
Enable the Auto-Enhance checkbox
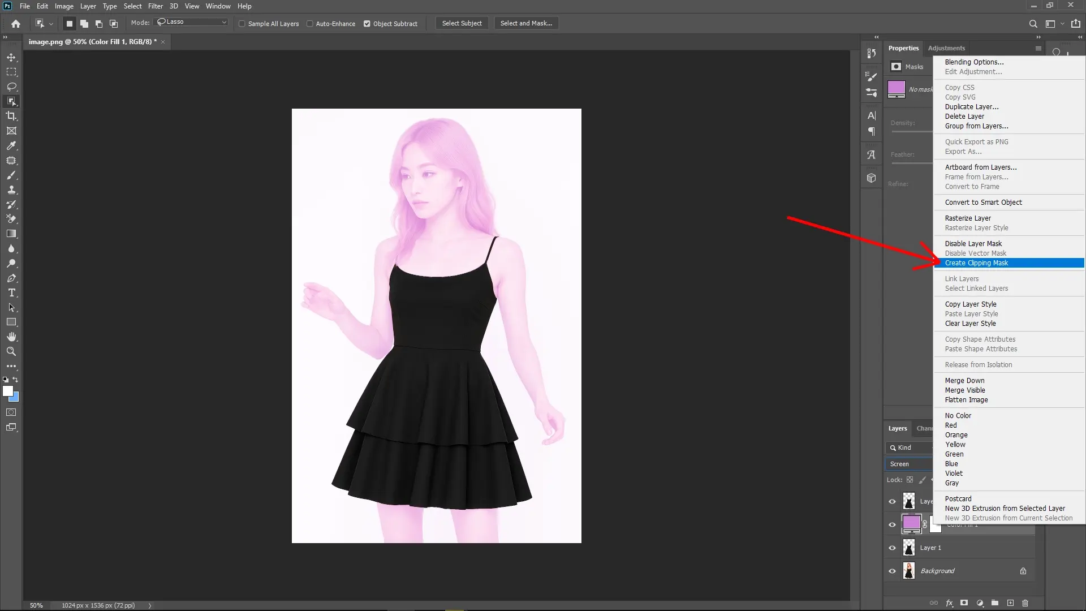point(310,24)
